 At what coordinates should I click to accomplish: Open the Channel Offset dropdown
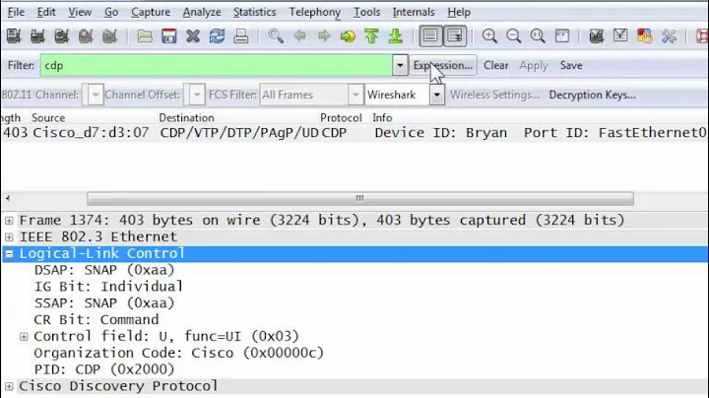(x=197, y=95)
